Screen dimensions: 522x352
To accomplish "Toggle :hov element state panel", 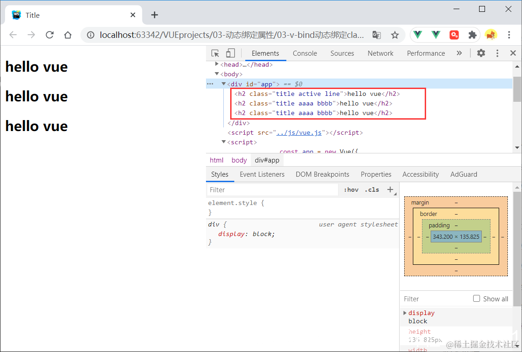I will 351,189.
